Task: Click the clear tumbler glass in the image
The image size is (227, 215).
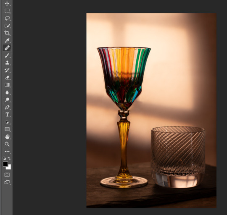Action: [178, 157]
